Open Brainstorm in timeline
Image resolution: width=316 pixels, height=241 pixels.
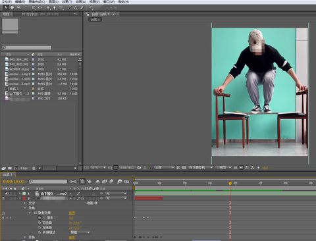[x=119, y=182]
